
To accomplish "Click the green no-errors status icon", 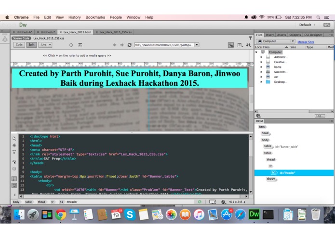I will (200, 202).
